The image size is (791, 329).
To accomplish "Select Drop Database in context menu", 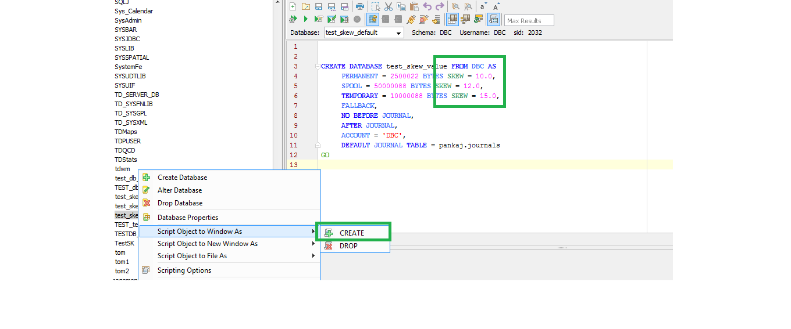I will pyautogui.click(x=230, y=203).
